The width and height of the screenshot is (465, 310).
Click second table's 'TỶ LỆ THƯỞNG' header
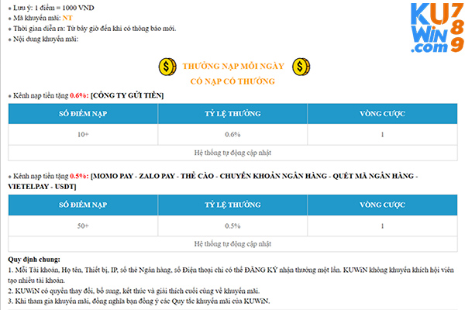(x=232, y=205)
